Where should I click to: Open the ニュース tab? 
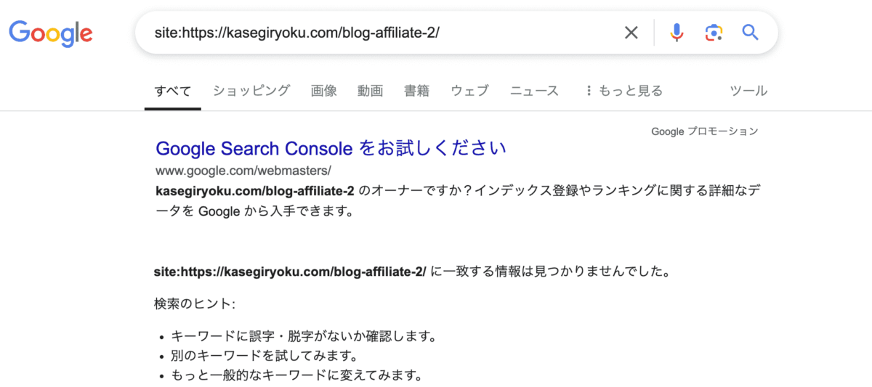534,91
